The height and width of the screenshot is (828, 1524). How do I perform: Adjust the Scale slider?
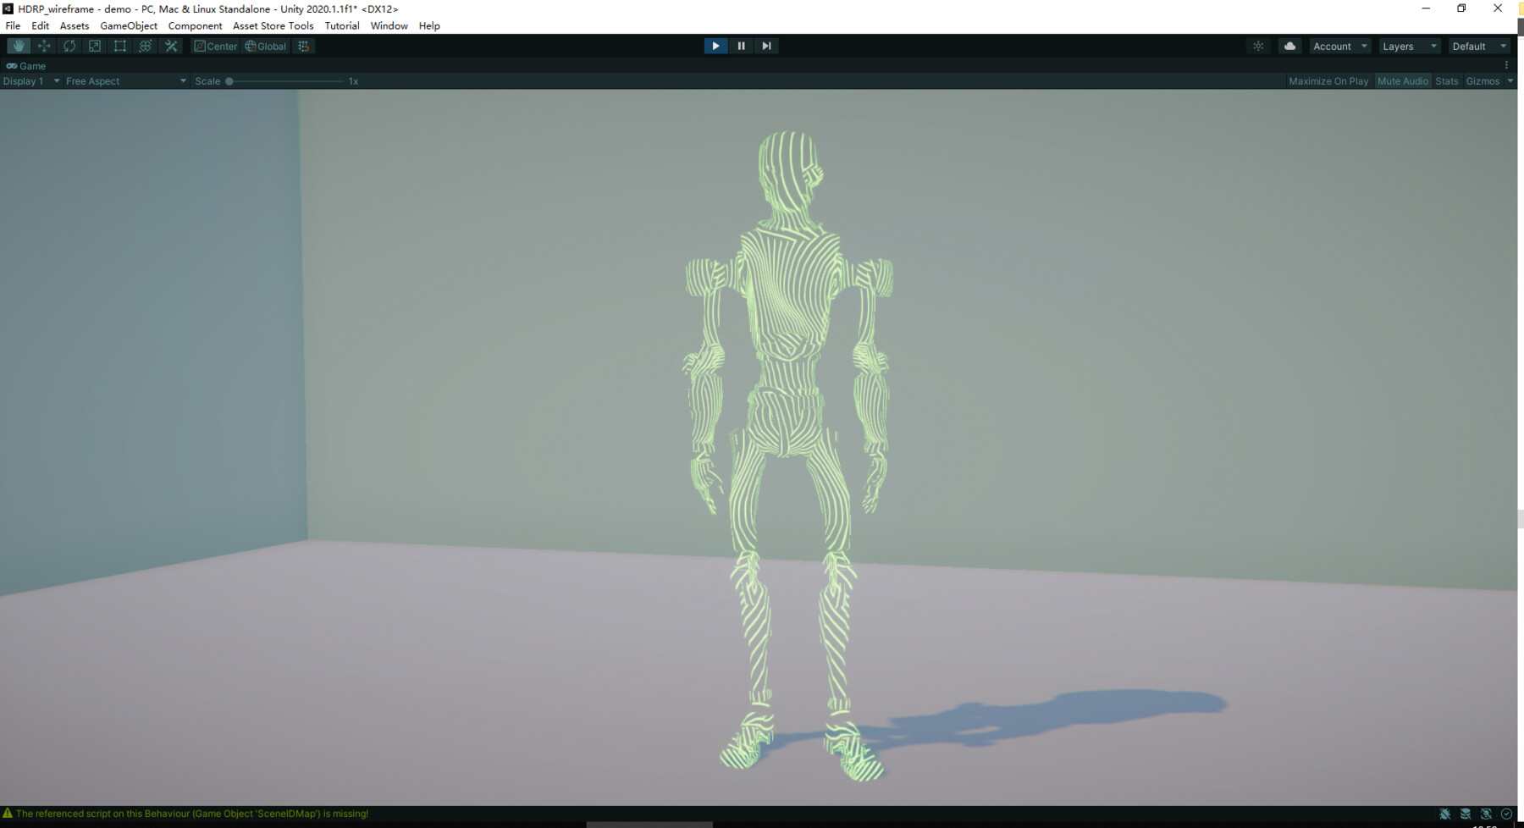[227, 80]
